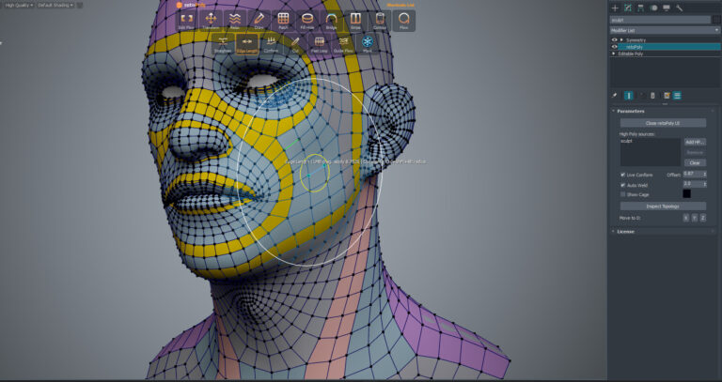Select the Contour tool
The image size is (722, 382).
point(380,21)
